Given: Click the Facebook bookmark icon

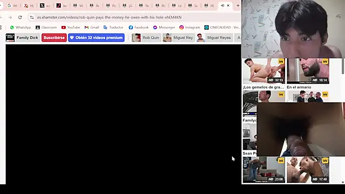Looking at the screenshot, I should 130,27.
